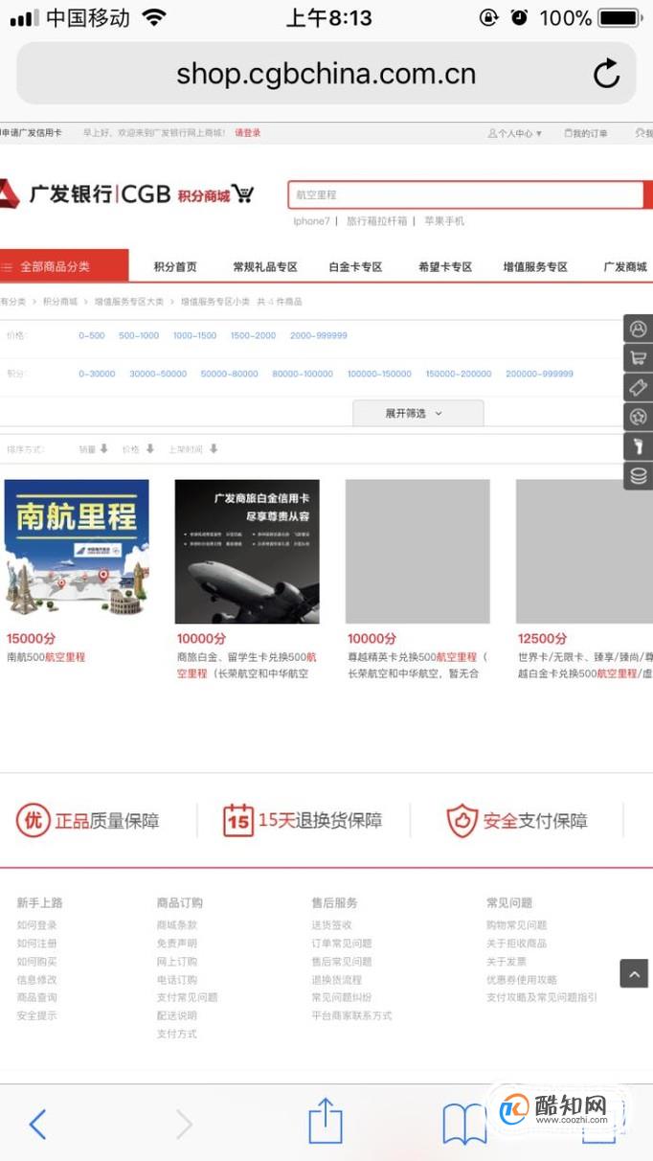This screenshot has width=653, height=1161.
Task: Filter price 500-1000
Action: tap(139, 336)
